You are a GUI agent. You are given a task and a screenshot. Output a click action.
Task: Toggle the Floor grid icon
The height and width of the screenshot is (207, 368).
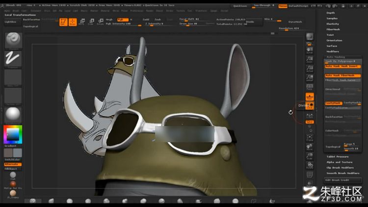click(x=310, y=97)
